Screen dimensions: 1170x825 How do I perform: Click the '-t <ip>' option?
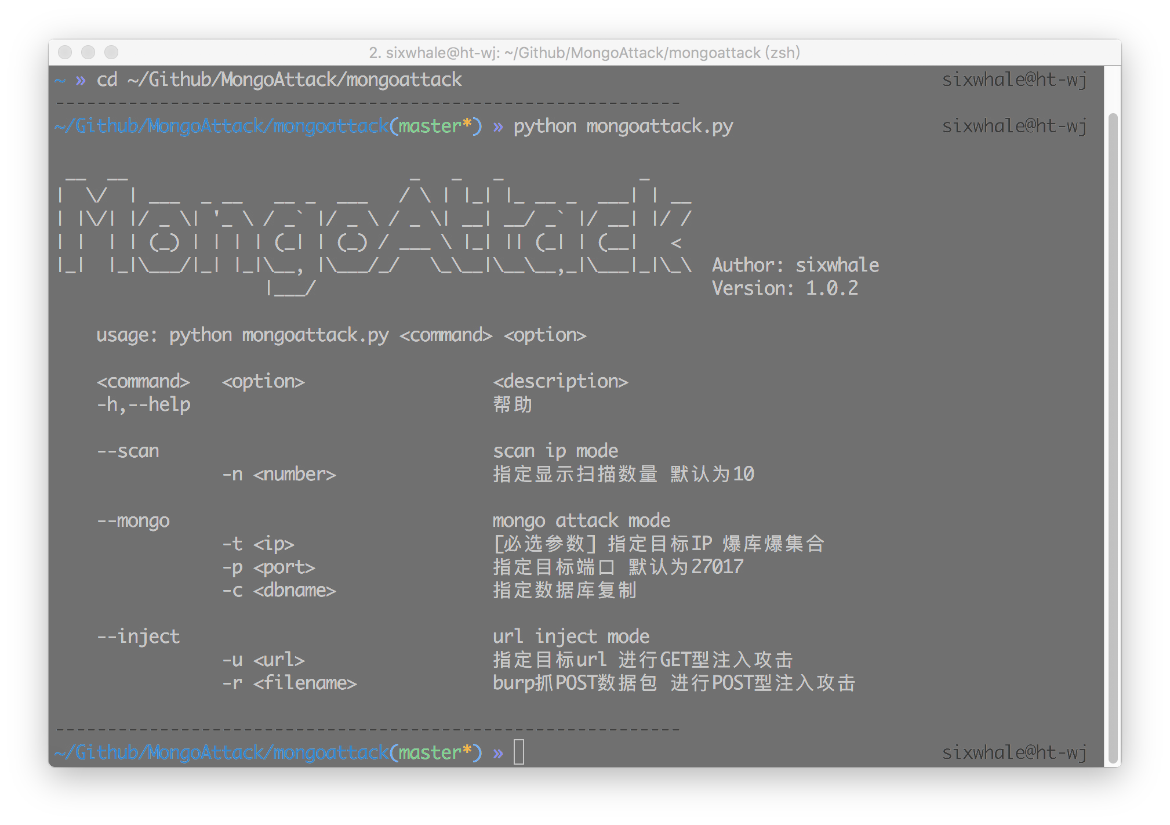(x=258, y=544)
